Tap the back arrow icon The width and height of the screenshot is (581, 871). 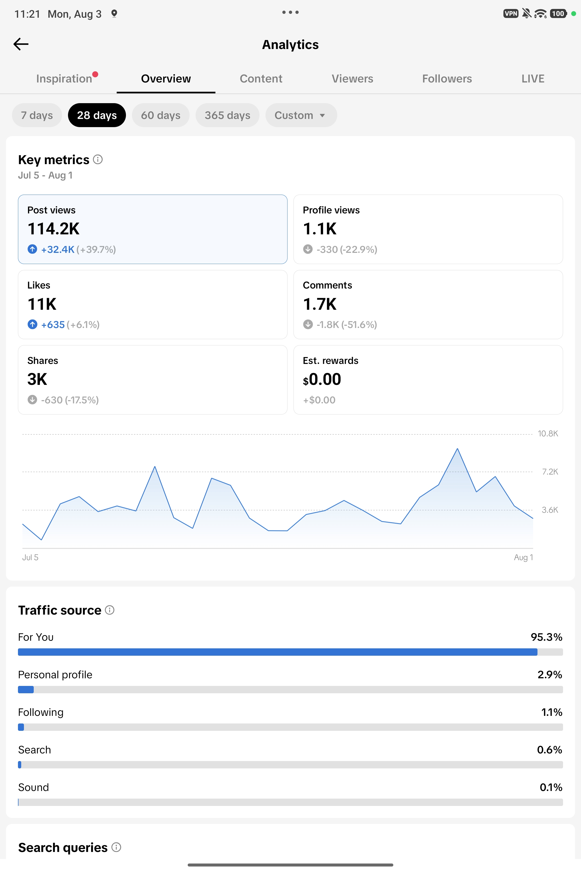tap(21, 44)
